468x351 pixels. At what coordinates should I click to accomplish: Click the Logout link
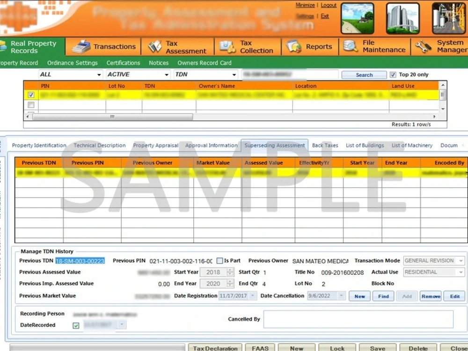[329, 5]
